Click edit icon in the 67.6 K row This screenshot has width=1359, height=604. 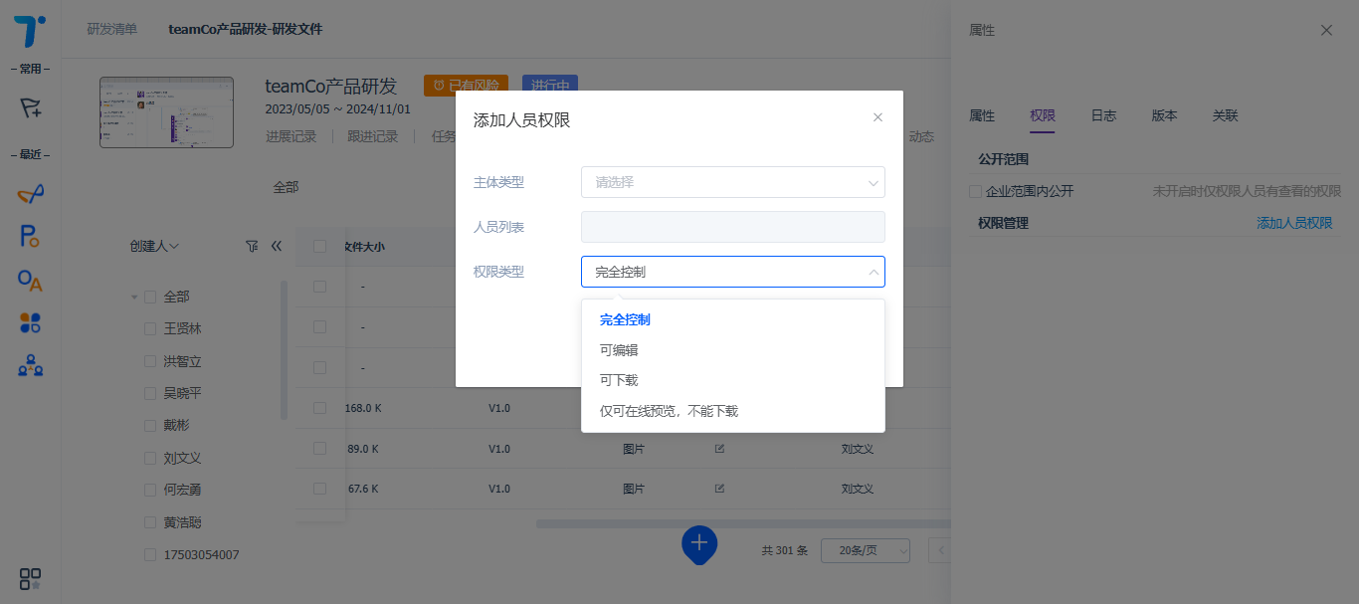719,489
